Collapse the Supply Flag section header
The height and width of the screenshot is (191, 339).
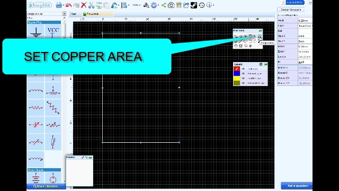click(x=44, y=22)
